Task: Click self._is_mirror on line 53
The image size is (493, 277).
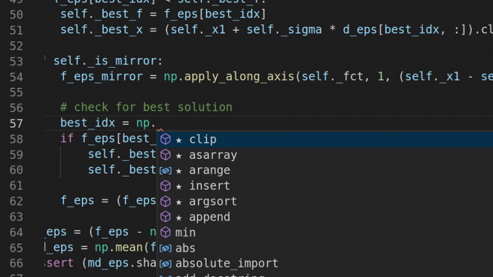Action: pos(105,61)
